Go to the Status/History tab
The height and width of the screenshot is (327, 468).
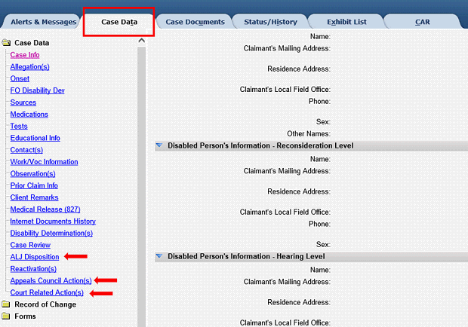(270, 22)
